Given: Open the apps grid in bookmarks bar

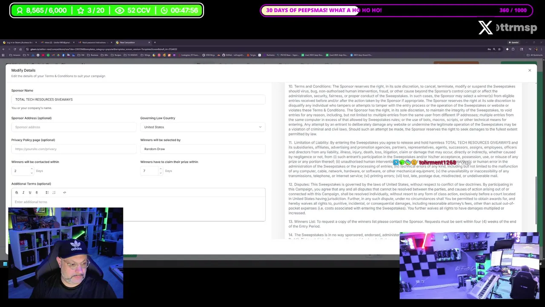Looking at the screenshot, I should (3, 55).
